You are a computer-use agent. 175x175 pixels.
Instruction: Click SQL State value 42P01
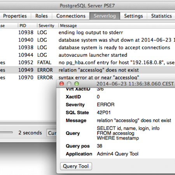(x=104, y=112)
